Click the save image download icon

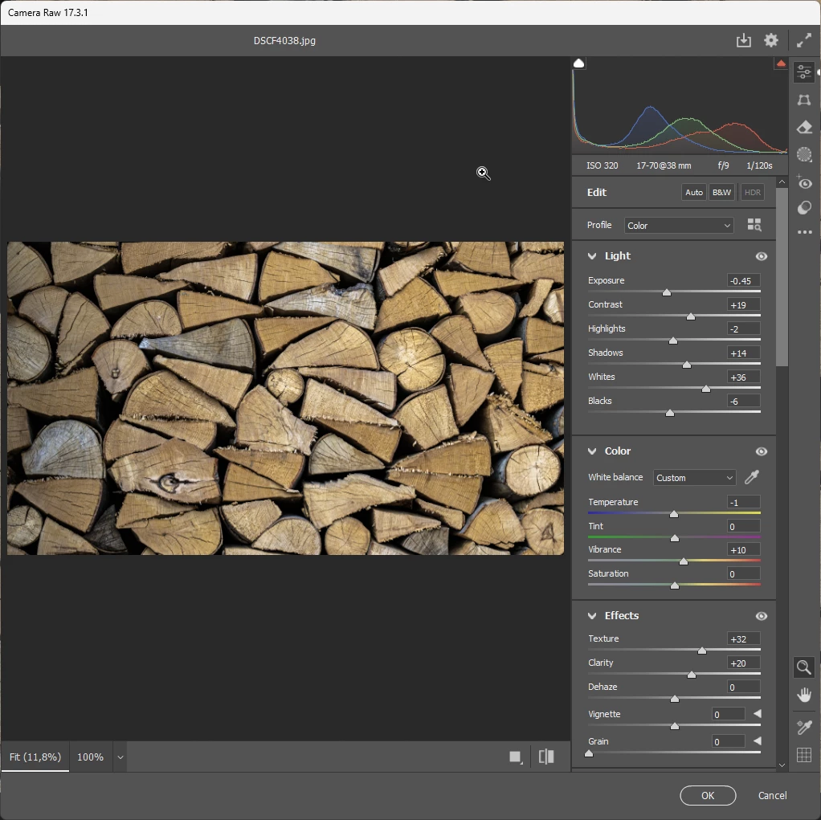point(743,40)
